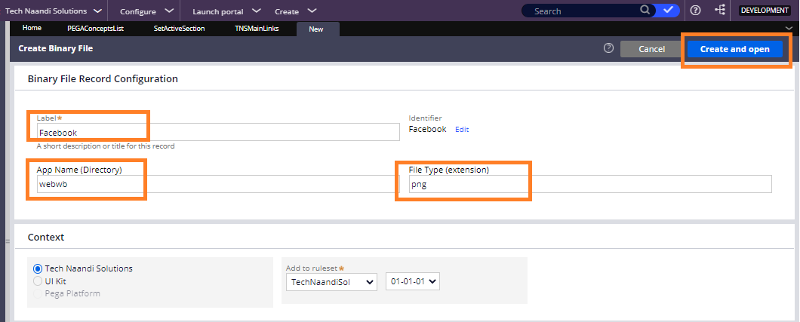Select UI Kit radio button
The height and width of the screenshot is (322, 800).
(38, 281)
